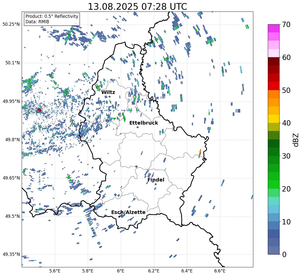
Task: Click the longitude label 6.4°E
Action: pyautogui.click(x=187, y=271)
